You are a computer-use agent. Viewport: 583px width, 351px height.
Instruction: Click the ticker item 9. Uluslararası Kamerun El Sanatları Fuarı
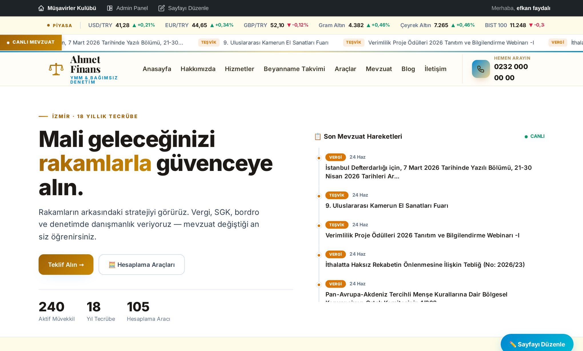276,43
